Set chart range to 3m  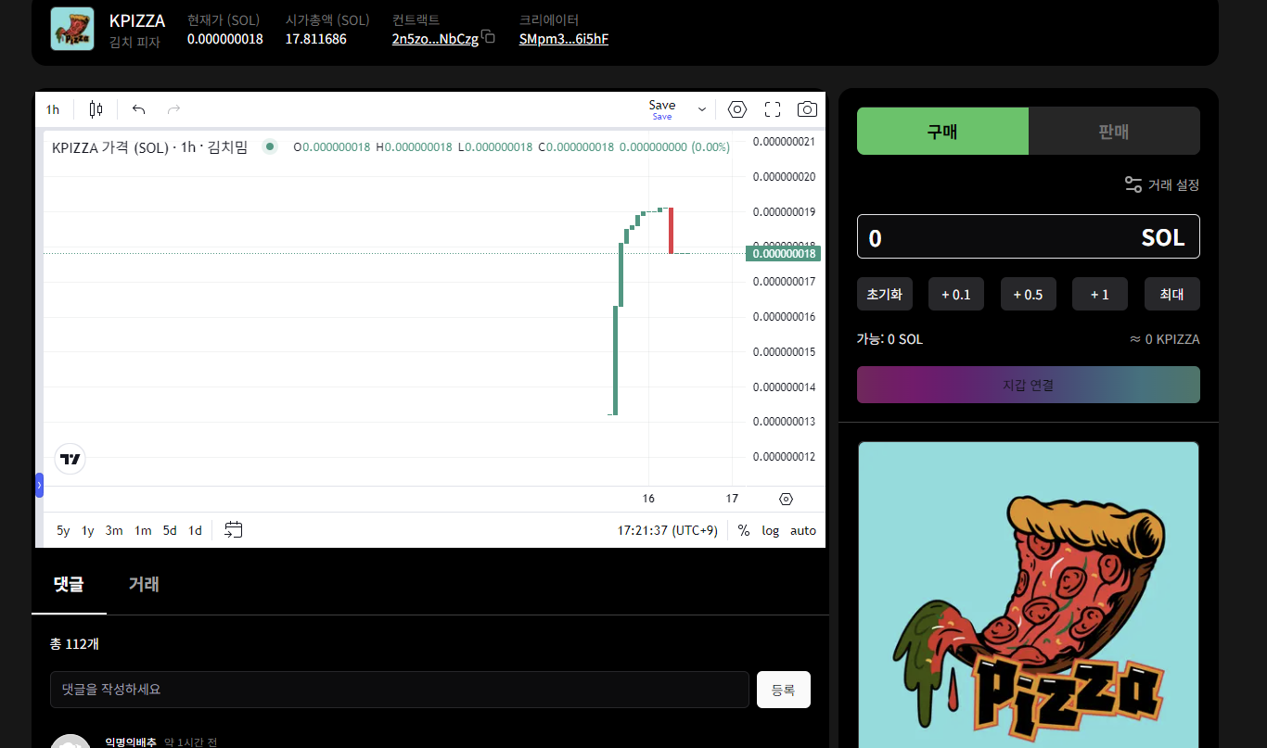tap(114, 530)
